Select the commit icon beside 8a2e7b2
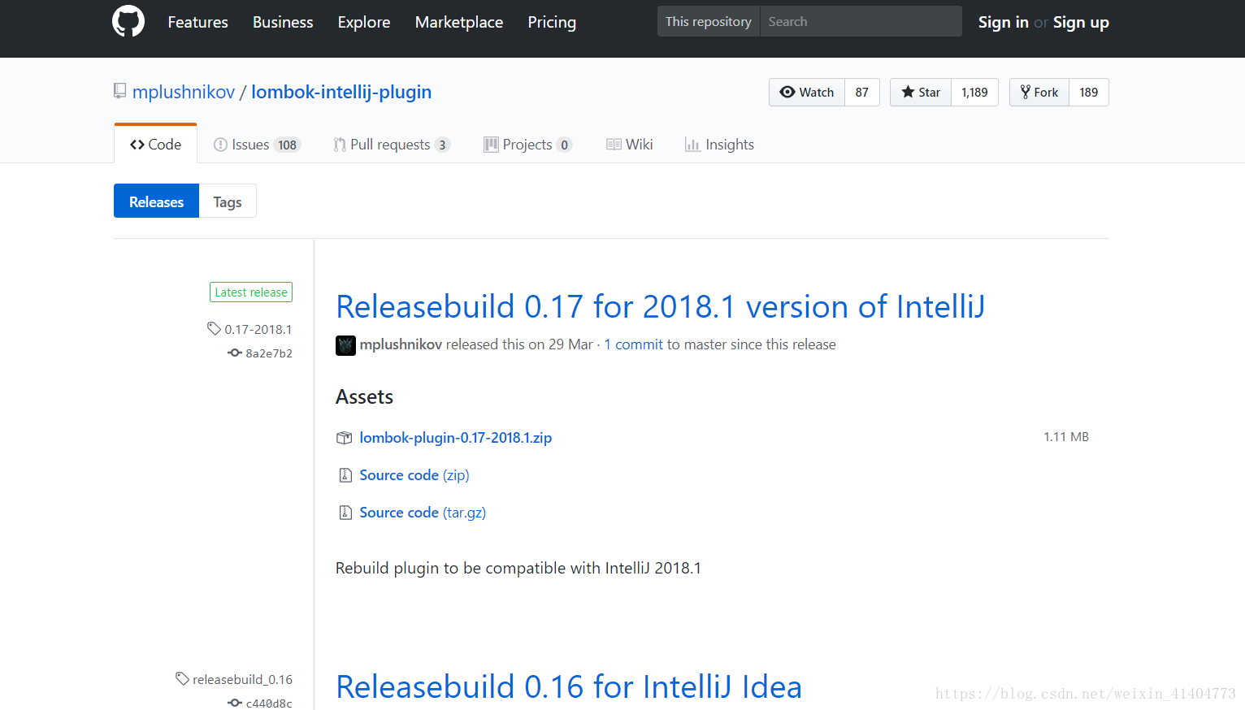This screenshot has height=710, width=1245. 235,353
